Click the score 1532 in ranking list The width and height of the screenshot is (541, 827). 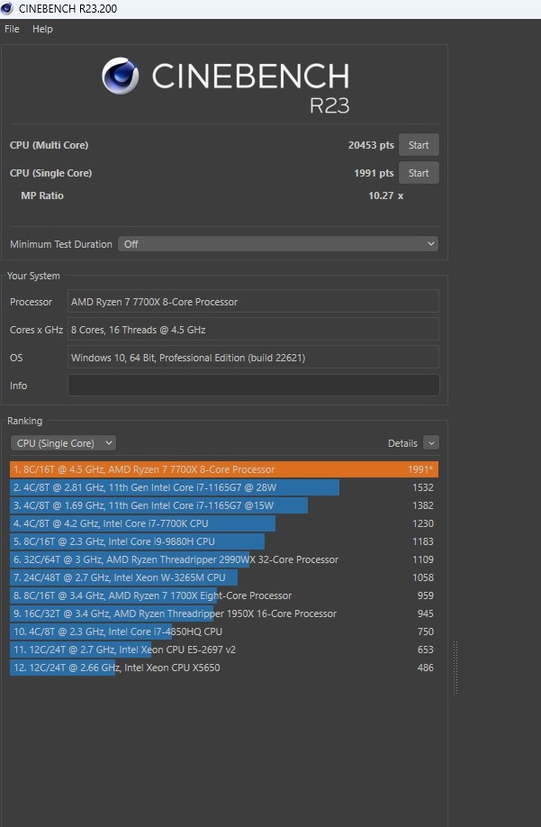click(423, 487)
